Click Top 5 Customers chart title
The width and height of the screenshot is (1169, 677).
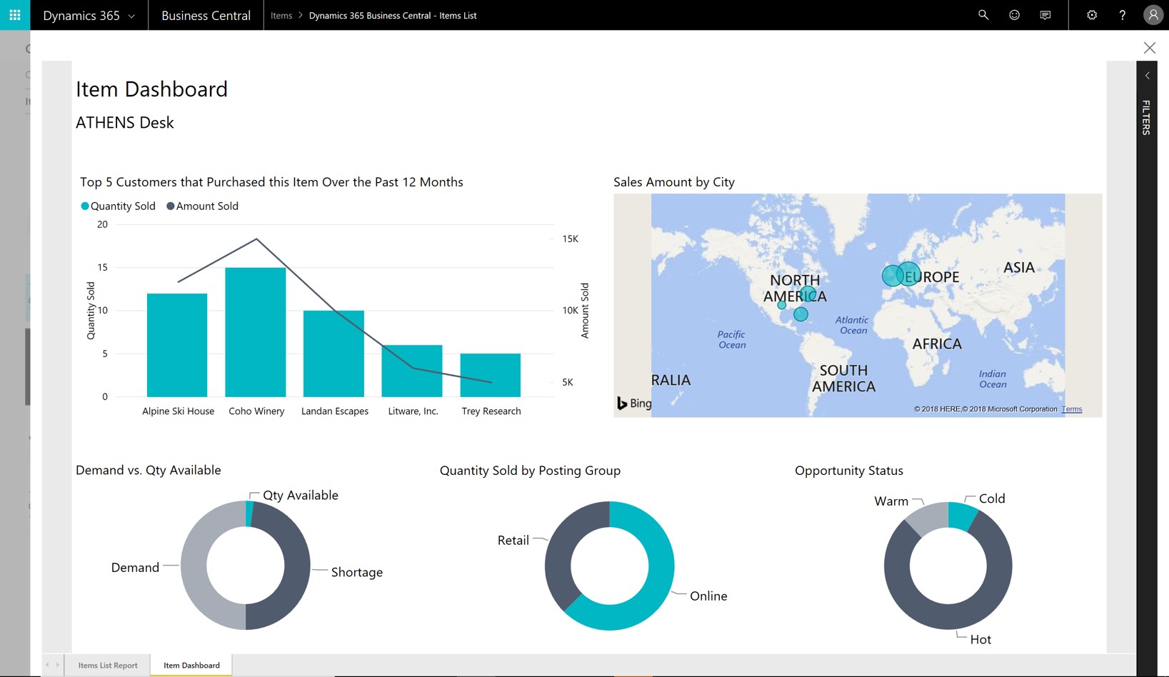coord(271,182)
